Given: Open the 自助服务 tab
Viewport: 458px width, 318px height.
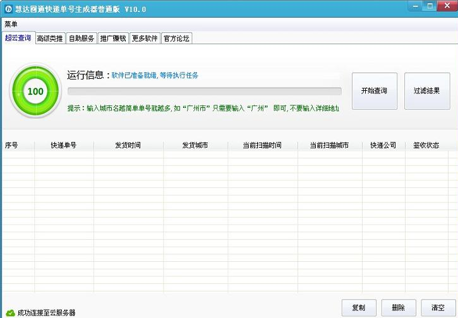Looking at the screenshot, I should [x=81, y=38].
